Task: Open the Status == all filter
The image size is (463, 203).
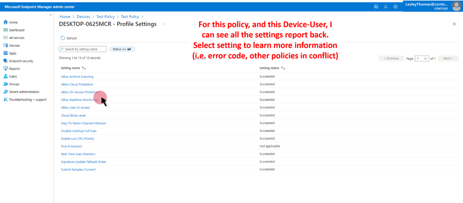Action: pyautogui.click(x=122, y=49)
